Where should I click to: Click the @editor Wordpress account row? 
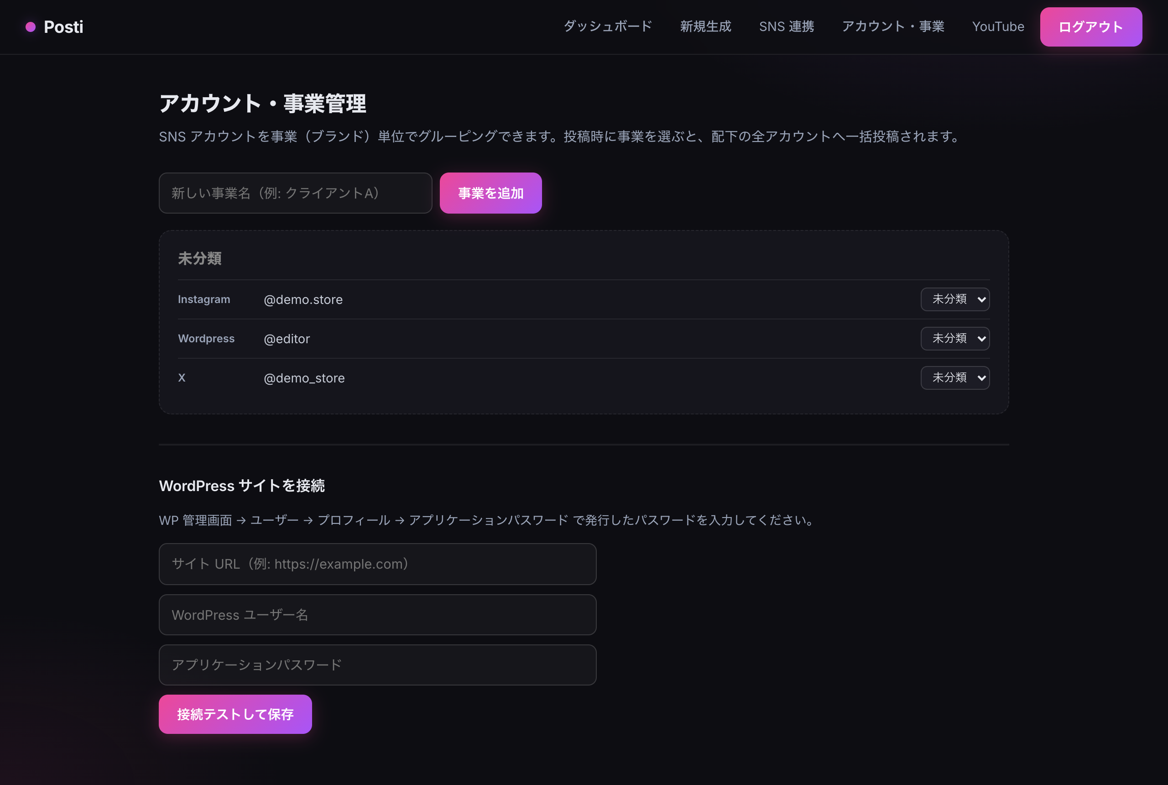point(584,339)
